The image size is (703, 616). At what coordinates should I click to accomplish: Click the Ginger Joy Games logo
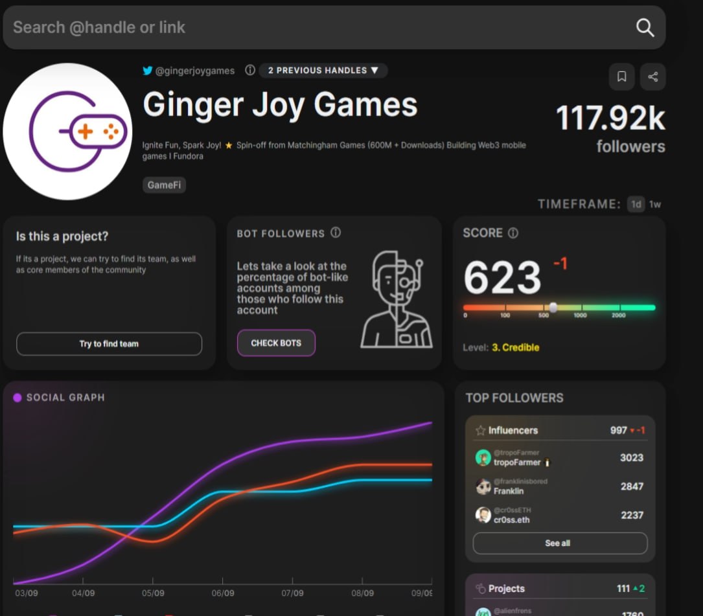click(67, 131)
